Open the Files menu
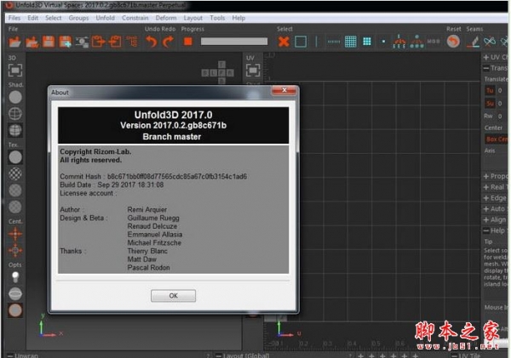This screenshot has height=358, width=511. click(x=14, y=18)
